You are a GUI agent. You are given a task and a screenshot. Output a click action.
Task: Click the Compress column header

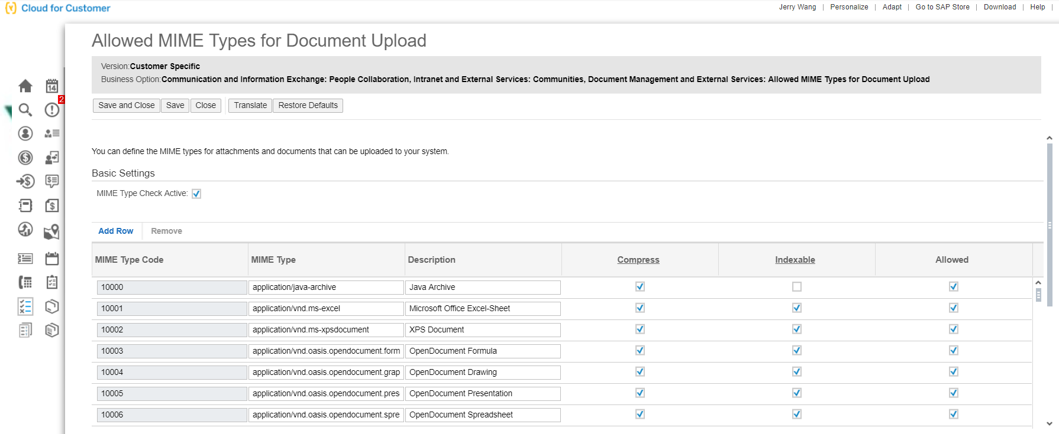pos(638,260)
